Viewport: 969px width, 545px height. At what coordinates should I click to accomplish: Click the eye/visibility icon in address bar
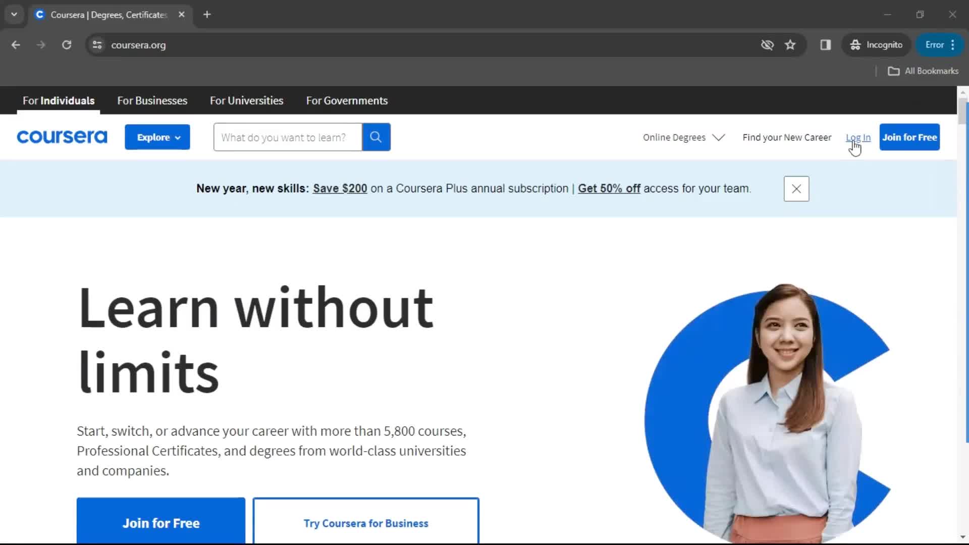[x=767, y=44]
